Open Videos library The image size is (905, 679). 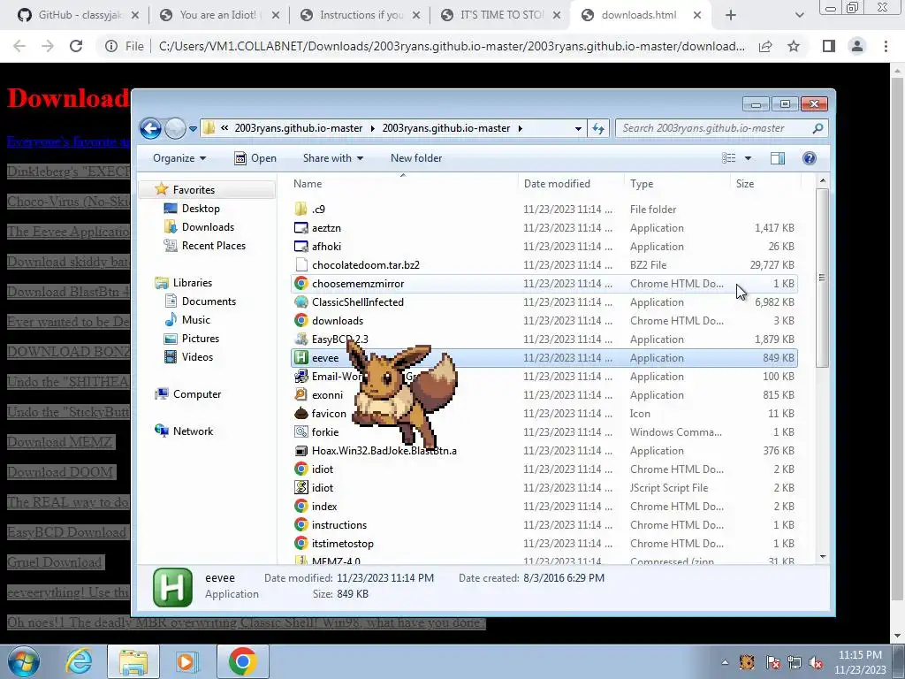[197, 356]
